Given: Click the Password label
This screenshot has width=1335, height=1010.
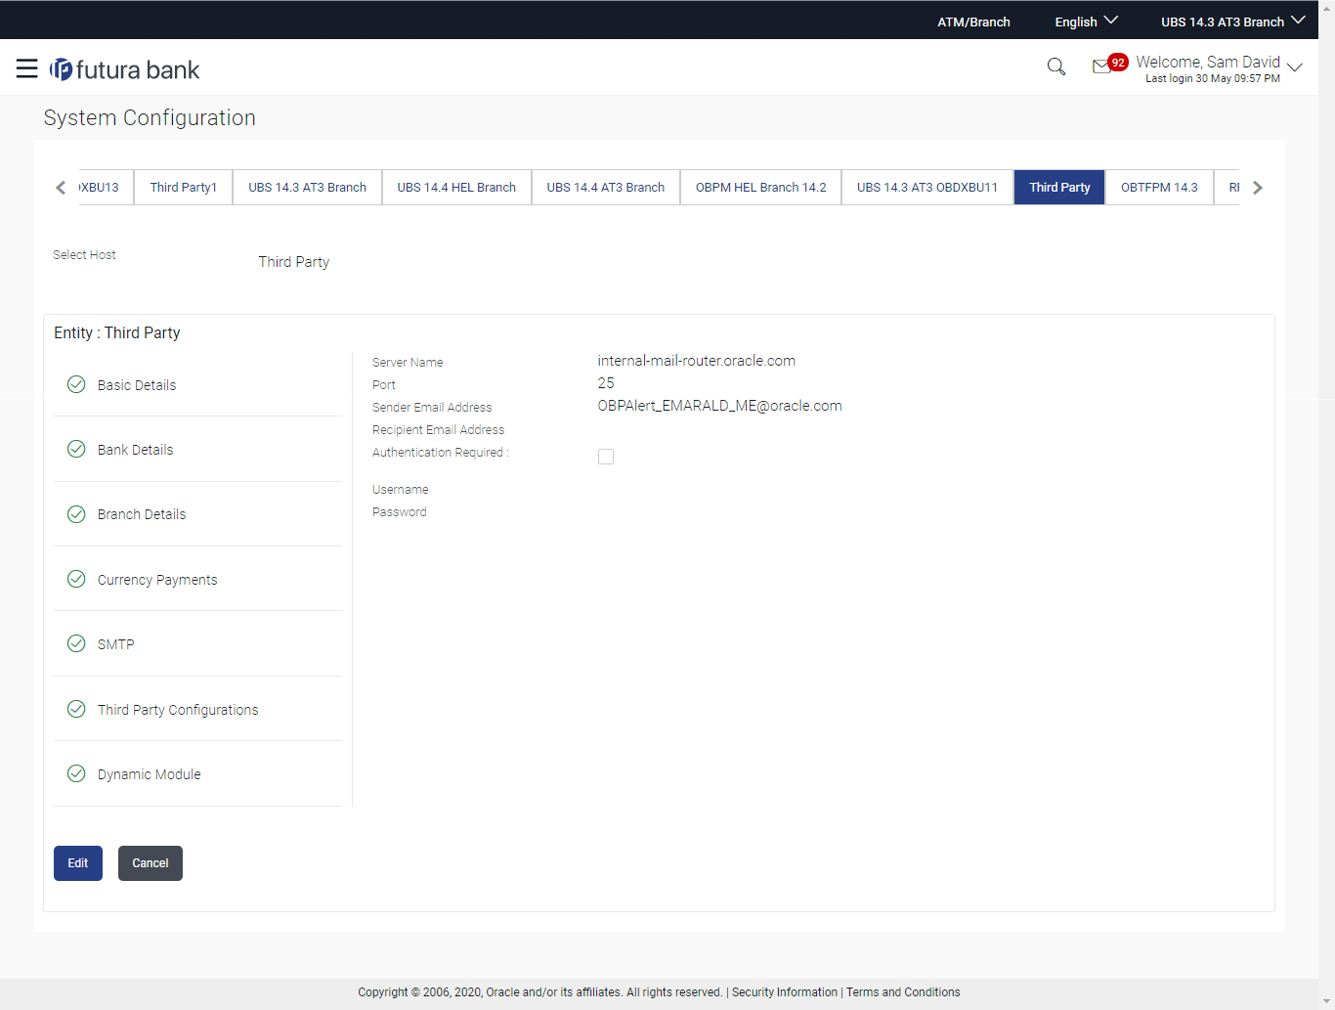Looking at the screenshot, I should (399, 512).
